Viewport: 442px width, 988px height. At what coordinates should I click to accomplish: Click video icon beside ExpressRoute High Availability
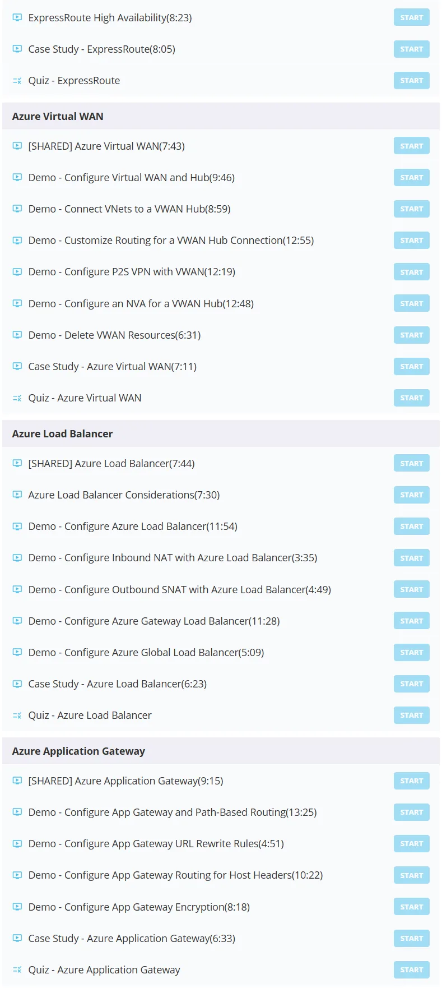tap(17, 17)
